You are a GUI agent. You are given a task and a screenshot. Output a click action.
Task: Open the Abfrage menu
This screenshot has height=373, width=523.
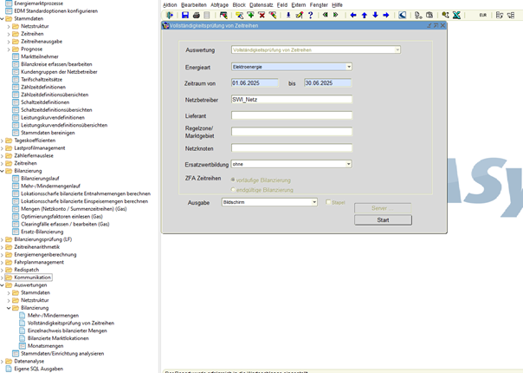click(x=219, y=5)
